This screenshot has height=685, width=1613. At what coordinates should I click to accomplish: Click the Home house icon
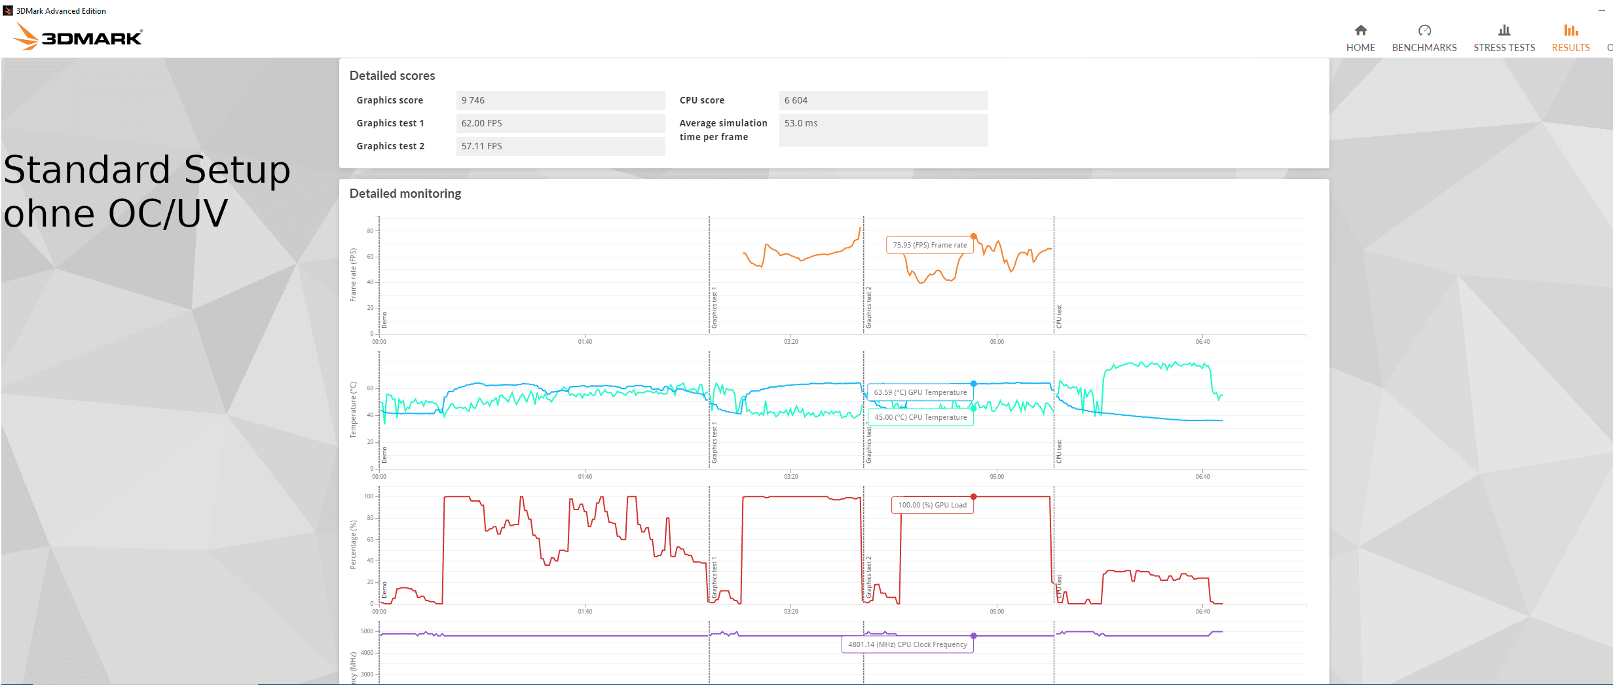tap(1360, 30)
